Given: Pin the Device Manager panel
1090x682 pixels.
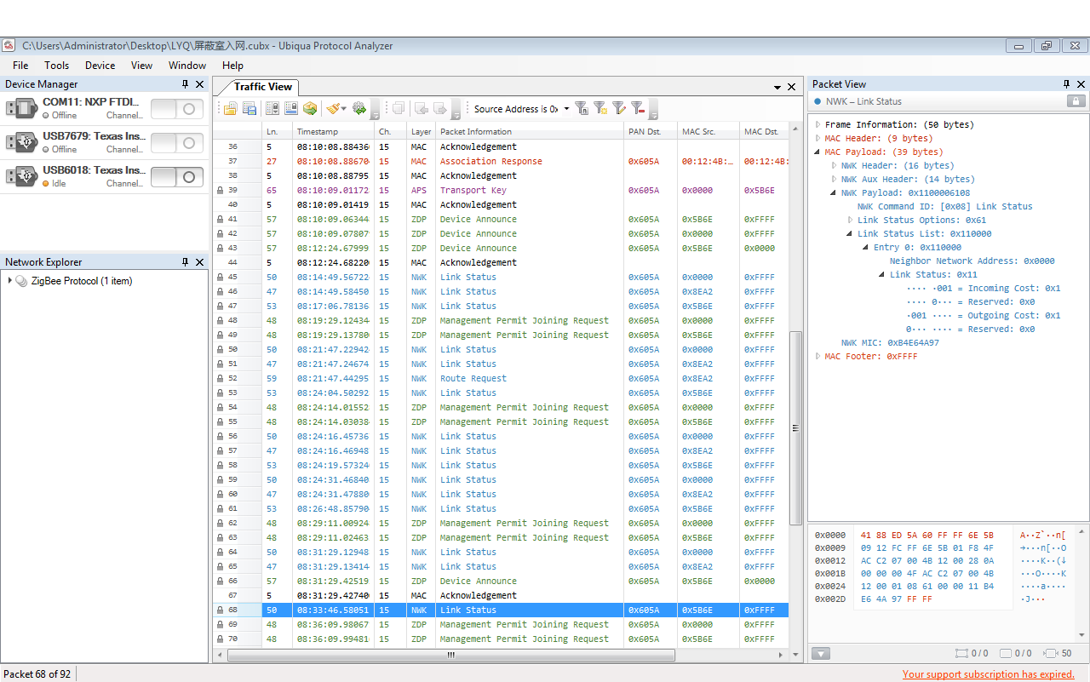Looking at the screenshot, I should click(186, 84).
